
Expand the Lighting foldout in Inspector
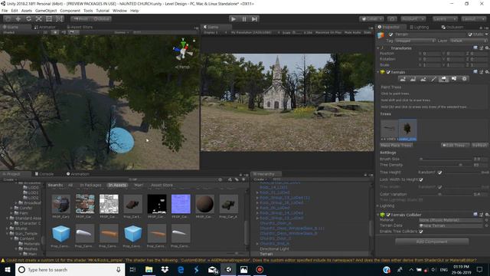(377, 205)
